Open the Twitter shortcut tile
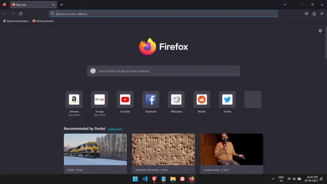The width and height of the screenshot is (327, 184). 227,99
